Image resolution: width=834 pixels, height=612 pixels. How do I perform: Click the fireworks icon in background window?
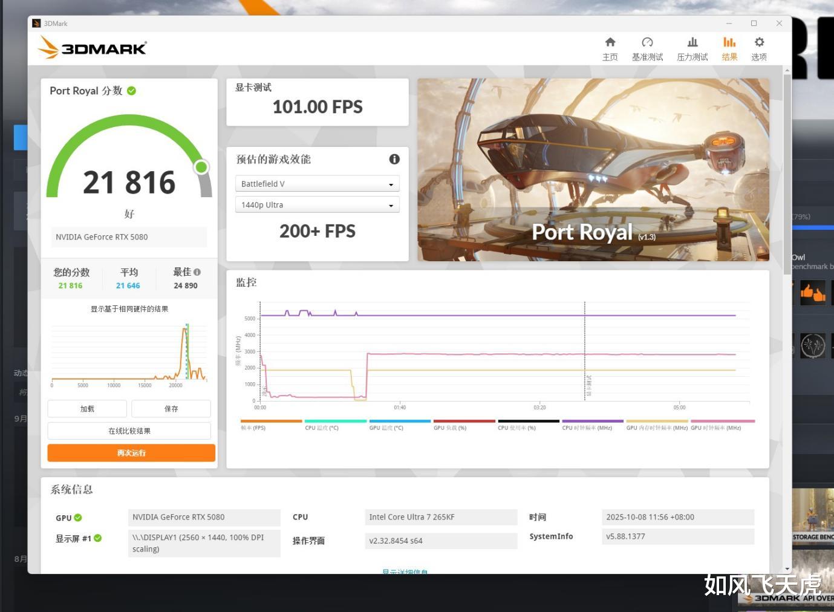point(813,346)
